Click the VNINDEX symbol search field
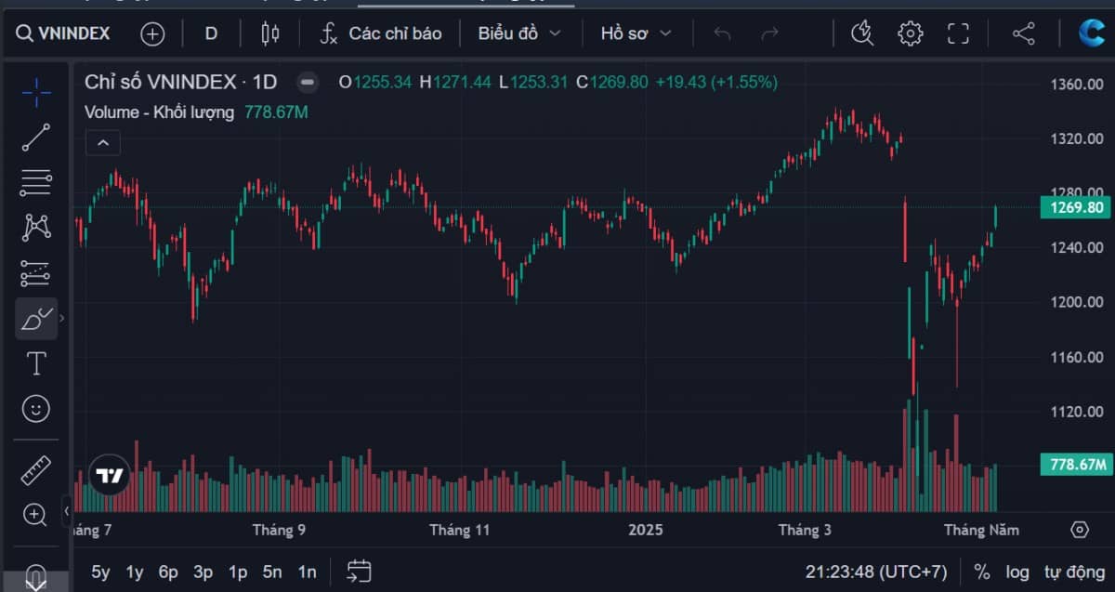1115x592 pixels. (64, 33)
